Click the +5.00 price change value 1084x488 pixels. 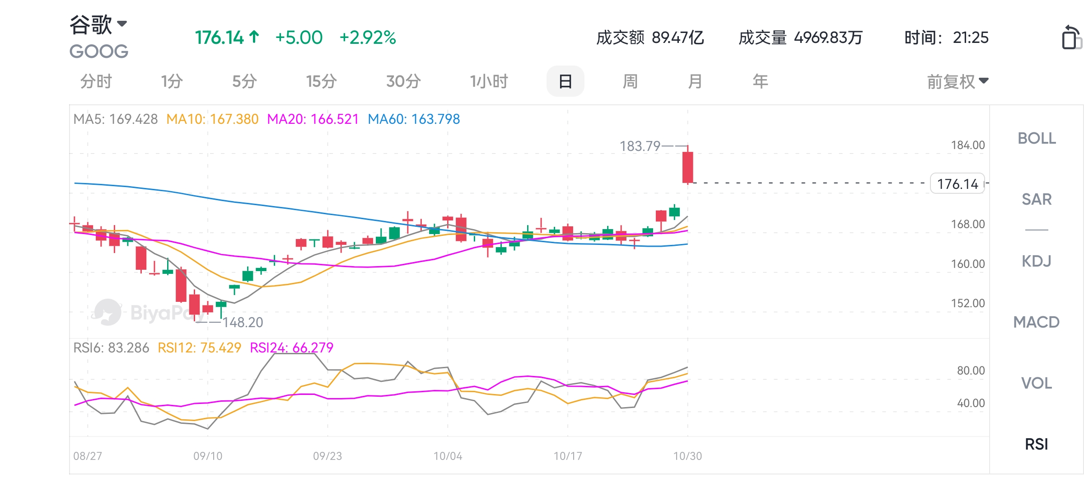[x=299, y=38]
